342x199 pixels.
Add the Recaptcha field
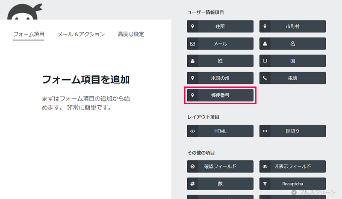pyautogui.click(x=292, y=184)
